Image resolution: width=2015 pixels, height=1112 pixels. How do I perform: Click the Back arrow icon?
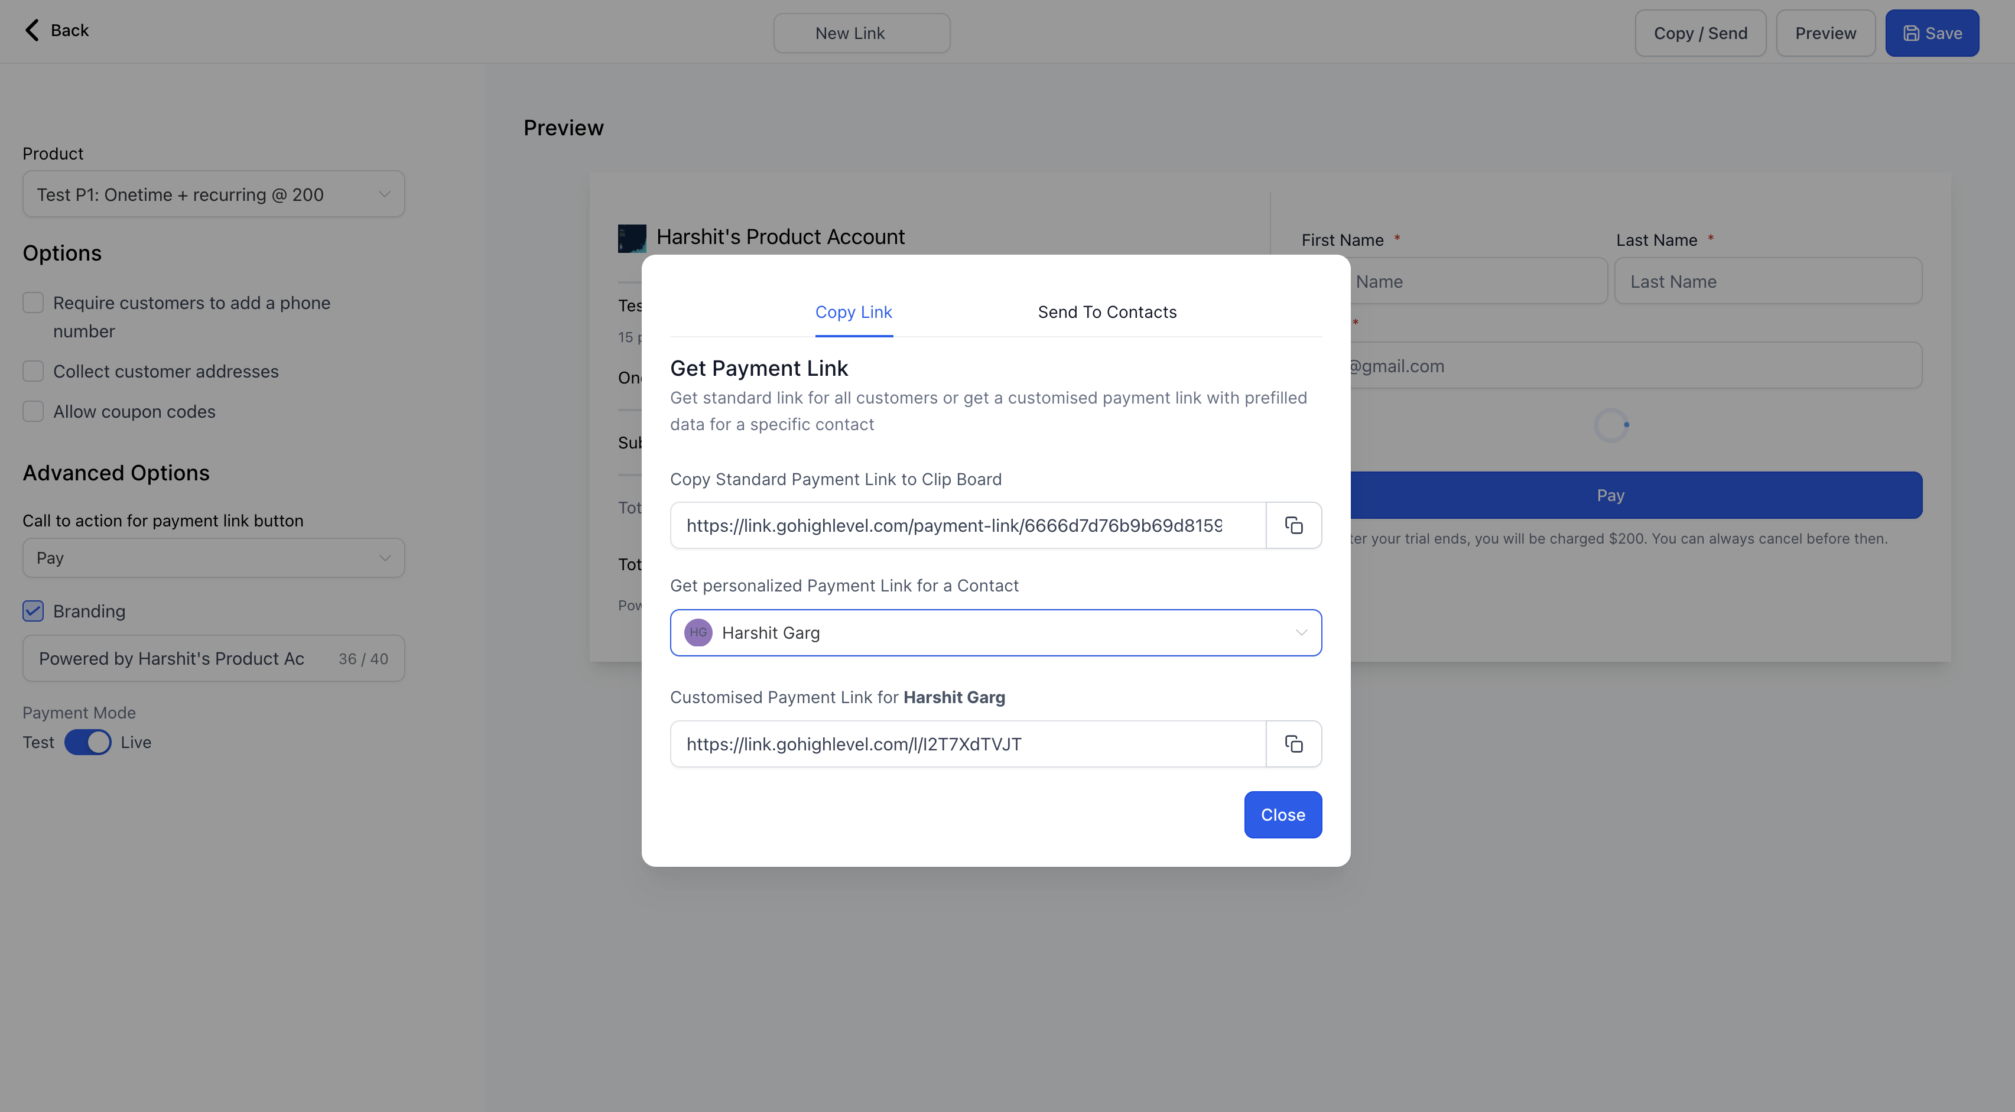(31, 31)
